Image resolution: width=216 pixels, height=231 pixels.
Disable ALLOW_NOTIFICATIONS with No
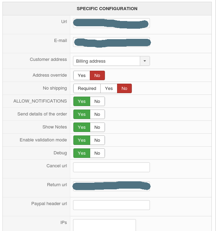pyautogui.click(x=97, y=101)
